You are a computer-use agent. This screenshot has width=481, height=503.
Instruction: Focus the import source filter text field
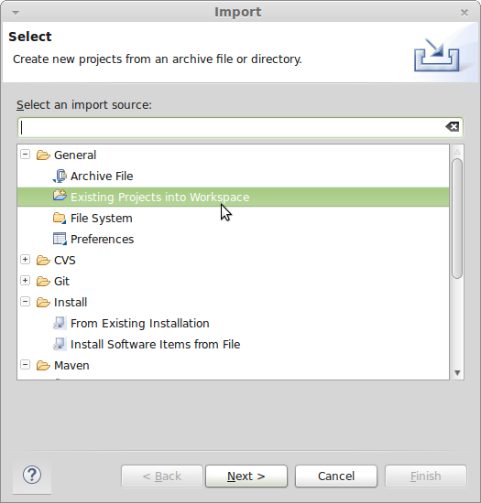(x=240, y=128)
